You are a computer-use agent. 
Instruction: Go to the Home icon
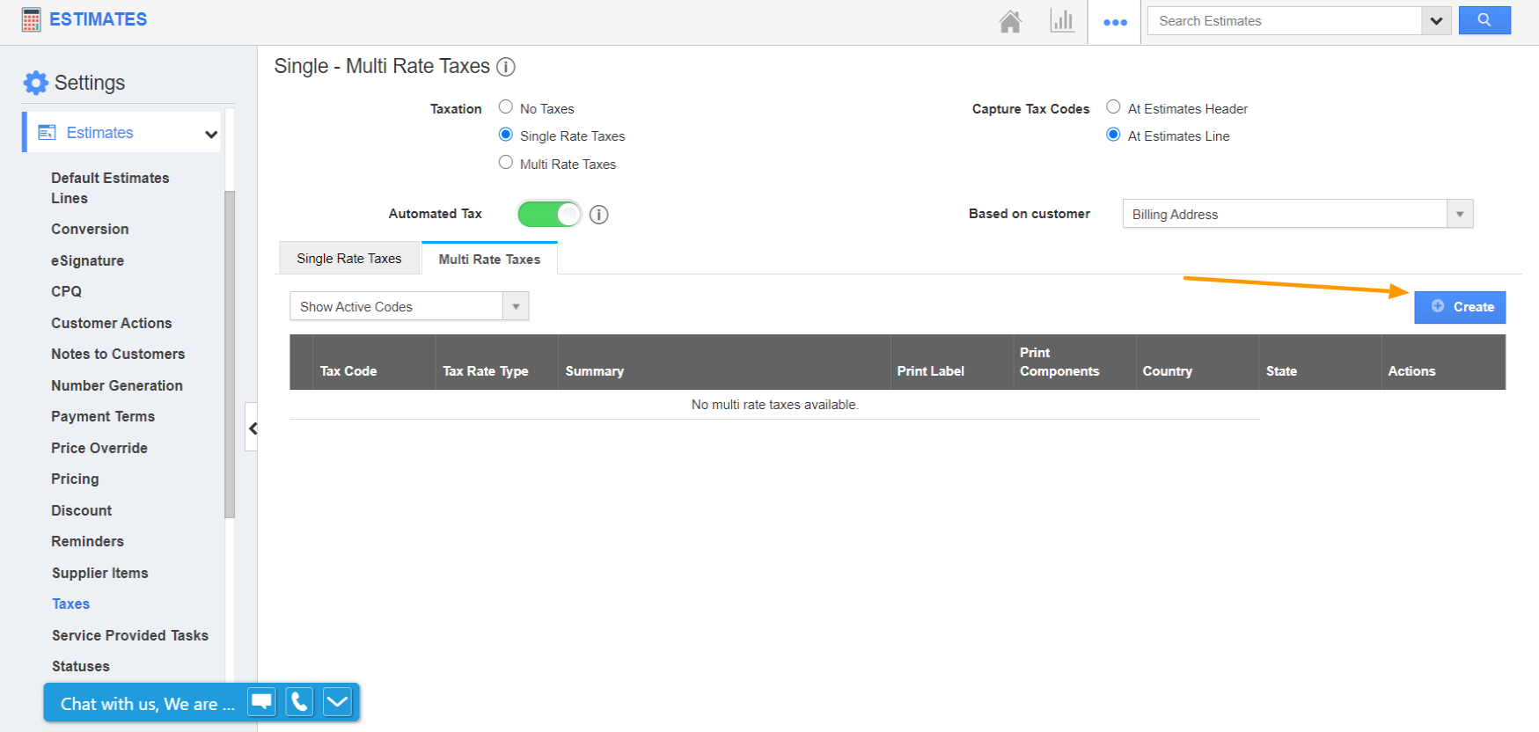click(1010, 21)
